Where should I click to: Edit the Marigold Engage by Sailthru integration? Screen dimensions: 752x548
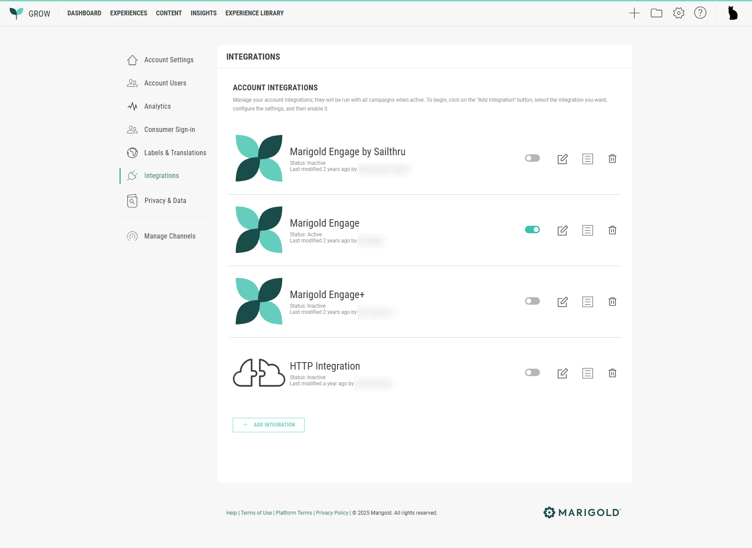coord(562,159)
